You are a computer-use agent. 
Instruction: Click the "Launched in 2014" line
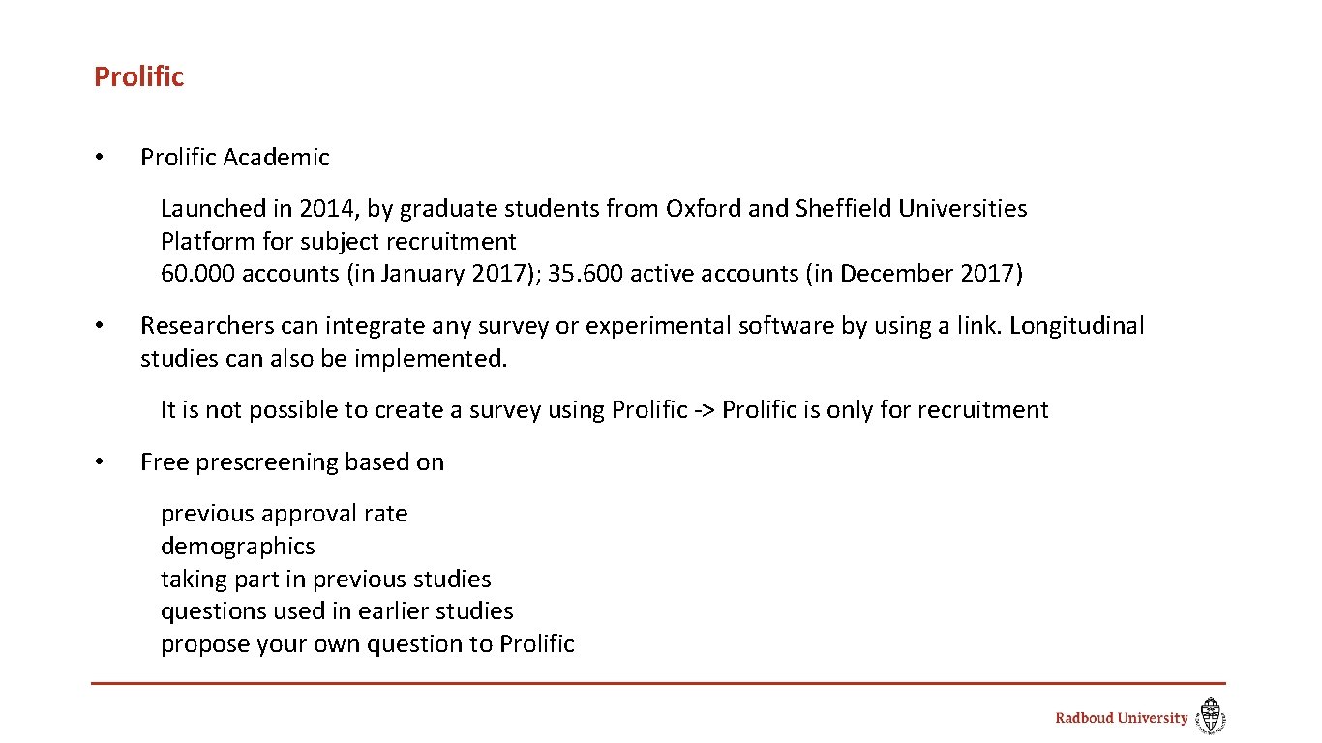point(593,208)
